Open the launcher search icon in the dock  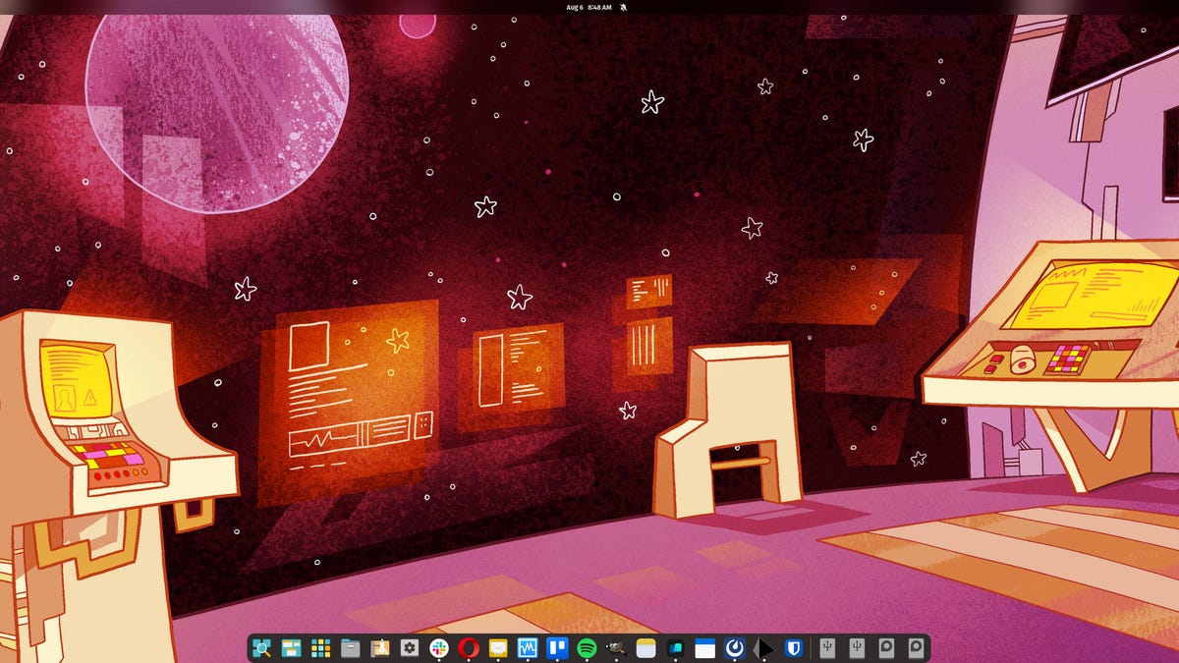[261, 648]
